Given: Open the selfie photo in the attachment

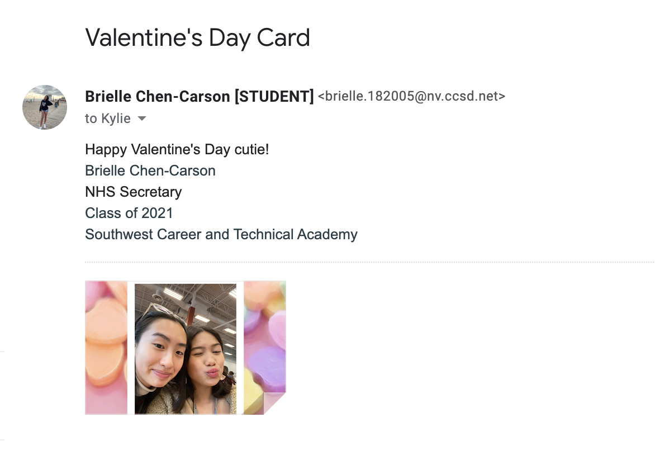Looking at the screenshot, I should (185, 349).
